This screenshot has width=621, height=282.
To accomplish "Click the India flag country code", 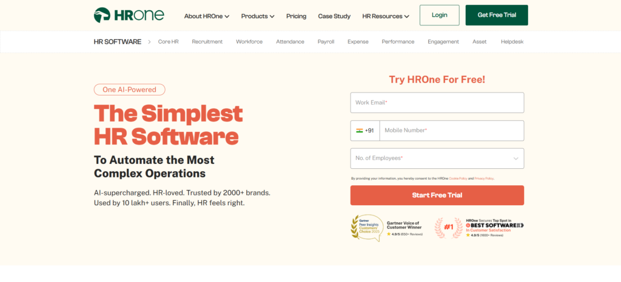I will pos(365,131).
